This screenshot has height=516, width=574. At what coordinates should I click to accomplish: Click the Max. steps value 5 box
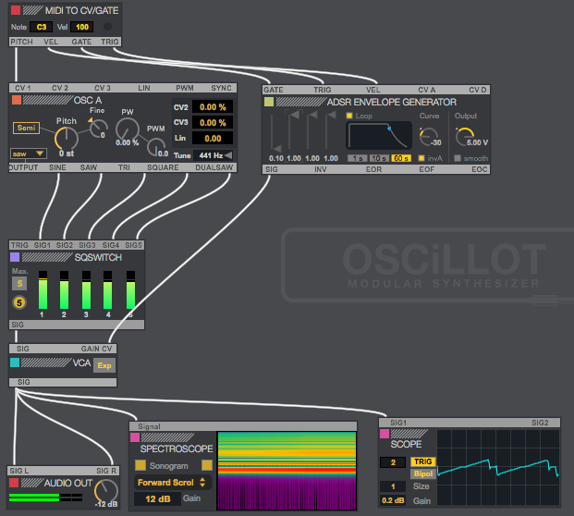click(19, 284)
